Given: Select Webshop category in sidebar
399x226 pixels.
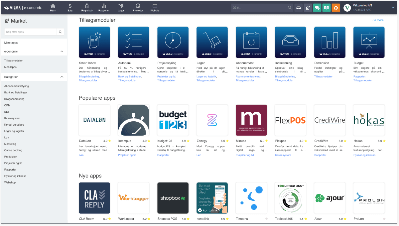Looking at the screenshot, I should point(10,182).
